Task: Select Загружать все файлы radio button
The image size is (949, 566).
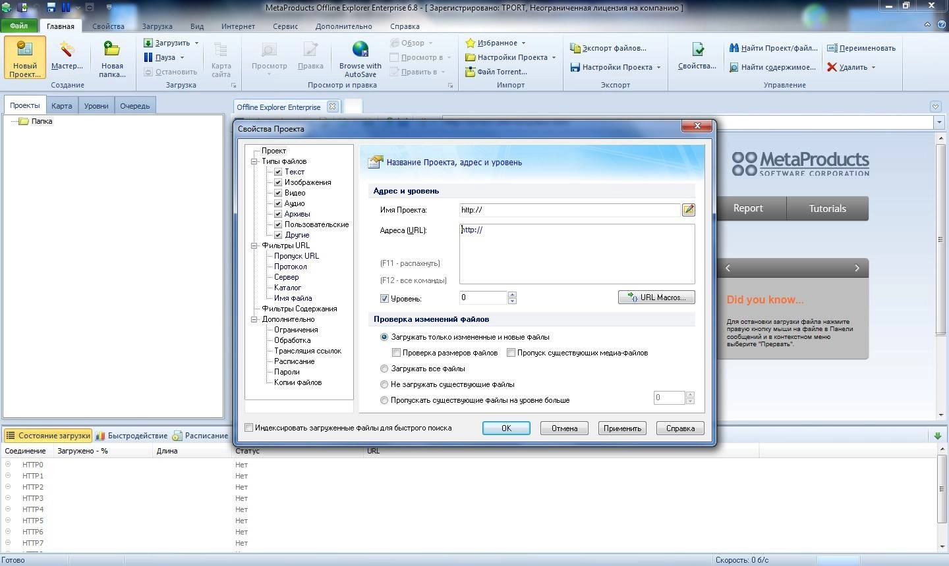Action: point(384,369)
